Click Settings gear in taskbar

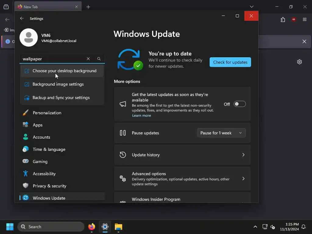pyautogui.click(x=105, y=227)
